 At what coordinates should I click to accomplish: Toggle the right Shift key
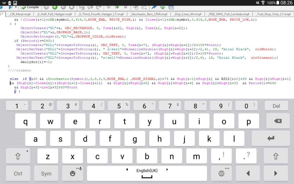276,156
